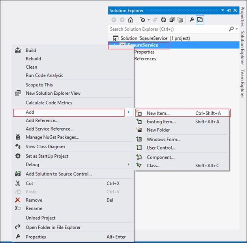Expand the Add submenu arrow

click(129, 112)
